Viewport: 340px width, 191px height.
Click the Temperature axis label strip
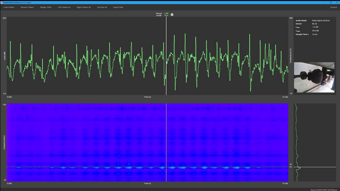290,55
